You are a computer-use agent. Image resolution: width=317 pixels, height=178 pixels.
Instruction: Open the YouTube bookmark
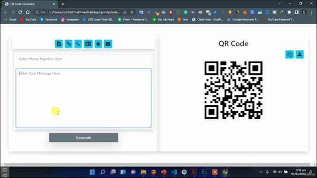(x=28, y=20)
